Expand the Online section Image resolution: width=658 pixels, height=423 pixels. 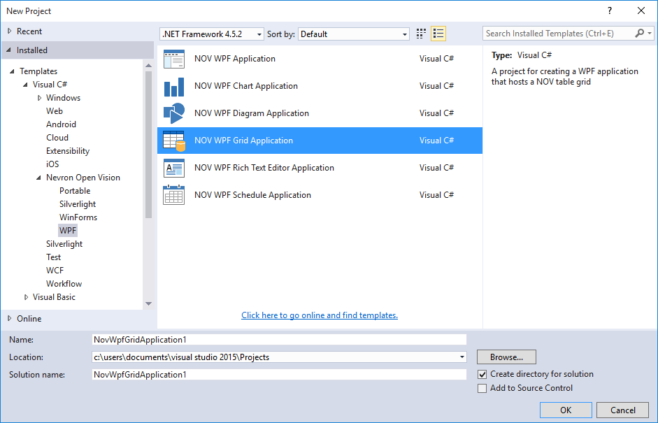(x=9, y=319)
